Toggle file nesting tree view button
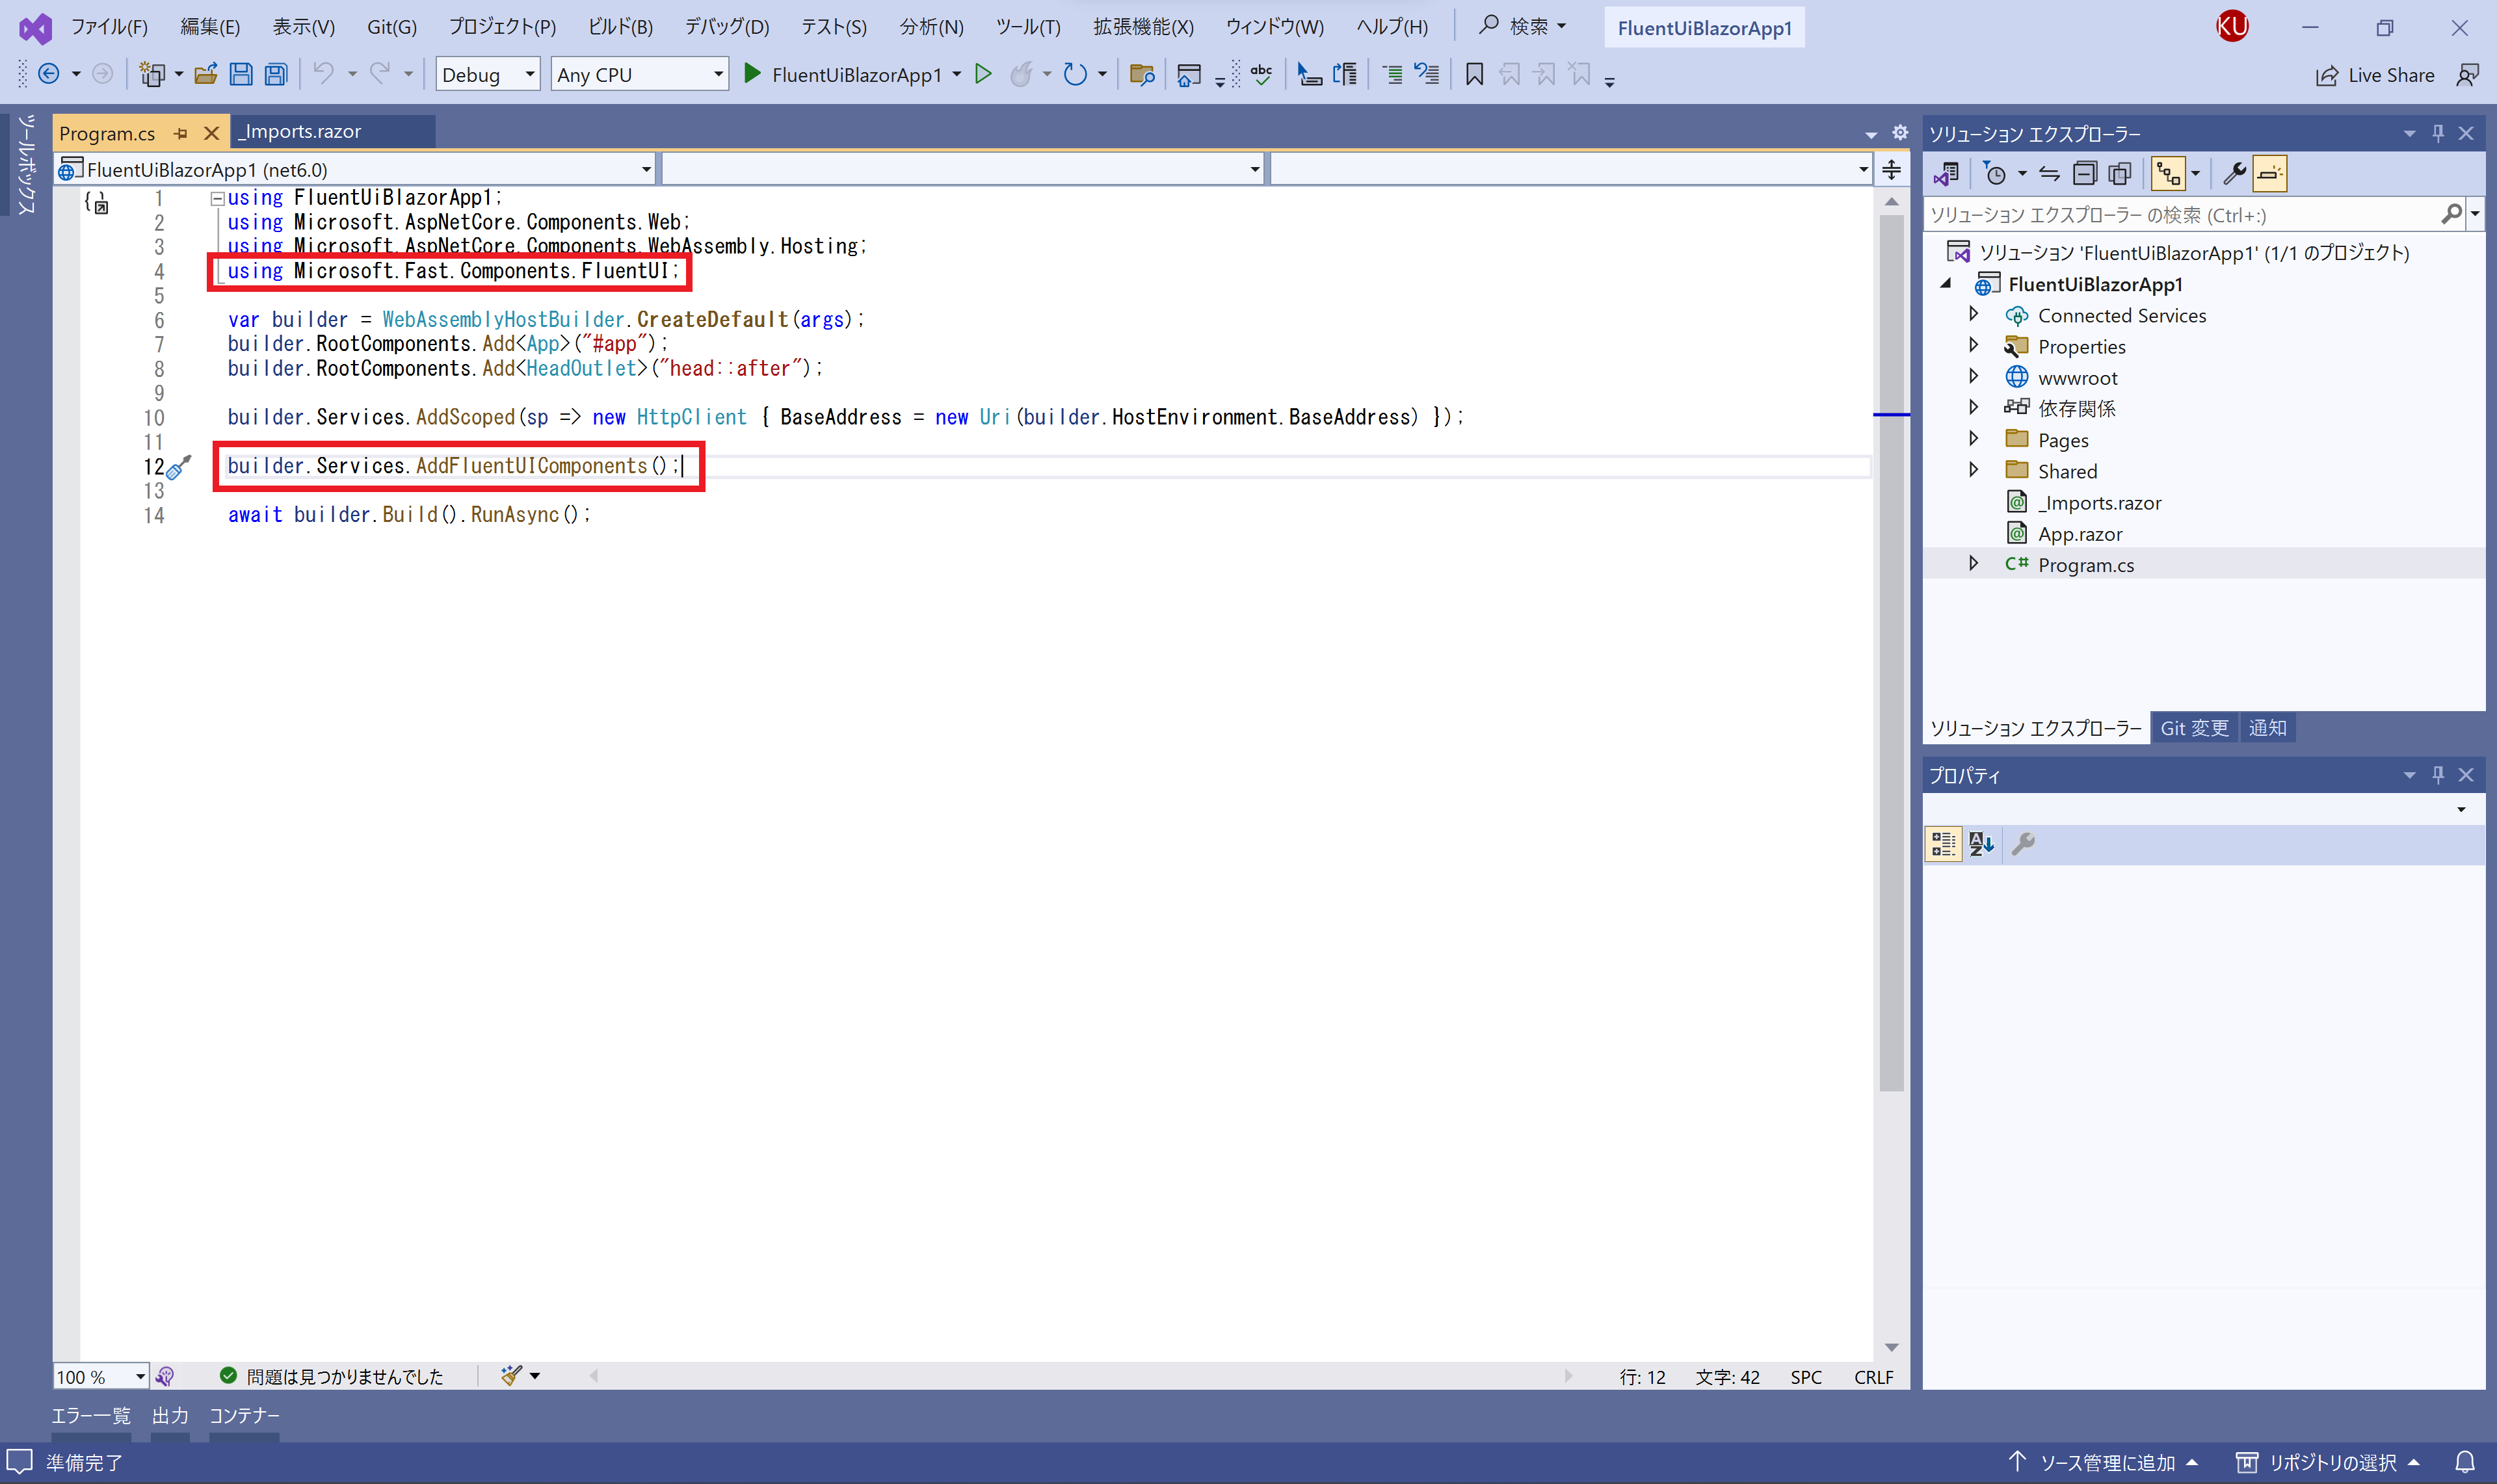Screen dimensions: 2497x1484 [x=2168, y=174]
